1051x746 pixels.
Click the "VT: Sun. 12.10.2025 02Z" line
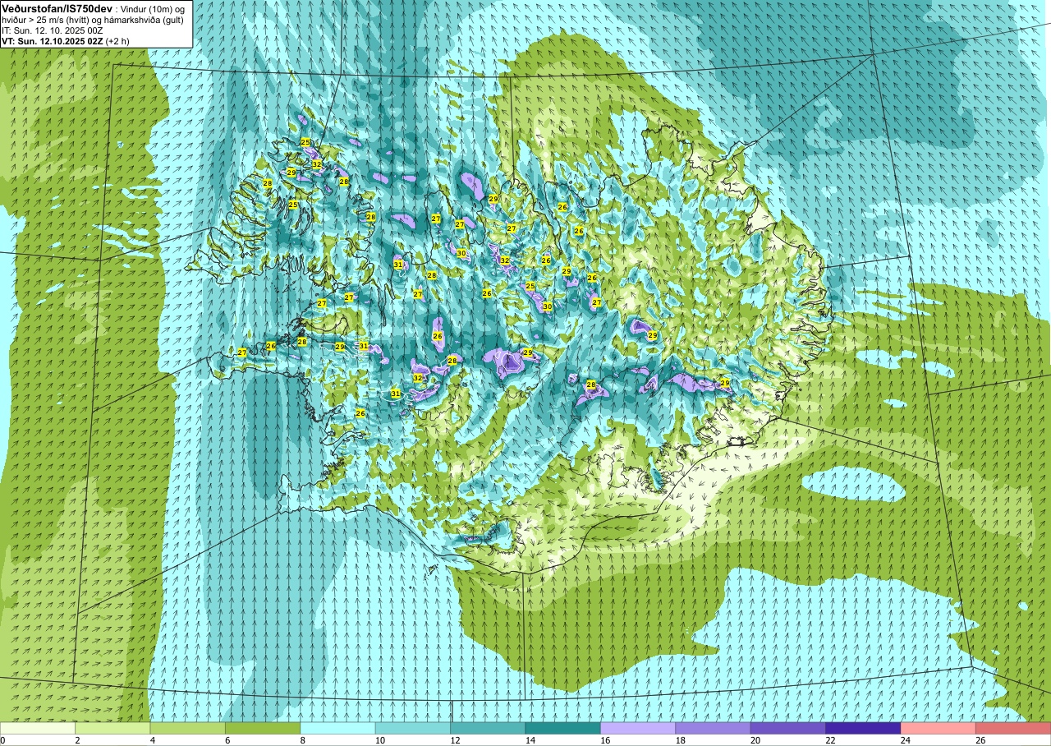click(53, 41)
